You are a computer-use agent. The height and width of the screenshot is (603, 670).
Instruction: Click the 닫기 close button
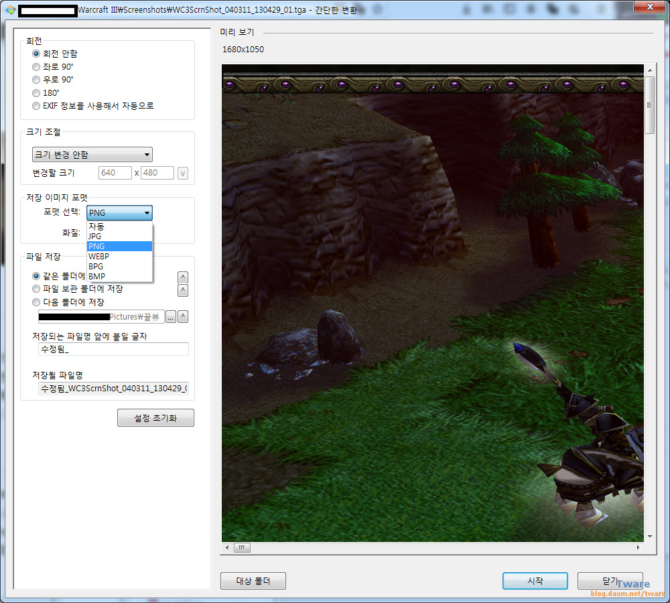610,581
